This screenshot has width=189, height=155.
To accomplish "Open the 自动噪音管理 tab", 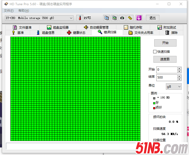I will click(96, 27).
